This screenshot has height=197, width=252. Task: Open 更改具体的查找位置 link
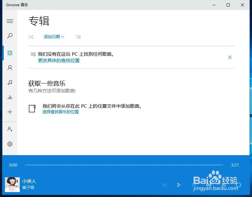59,61
